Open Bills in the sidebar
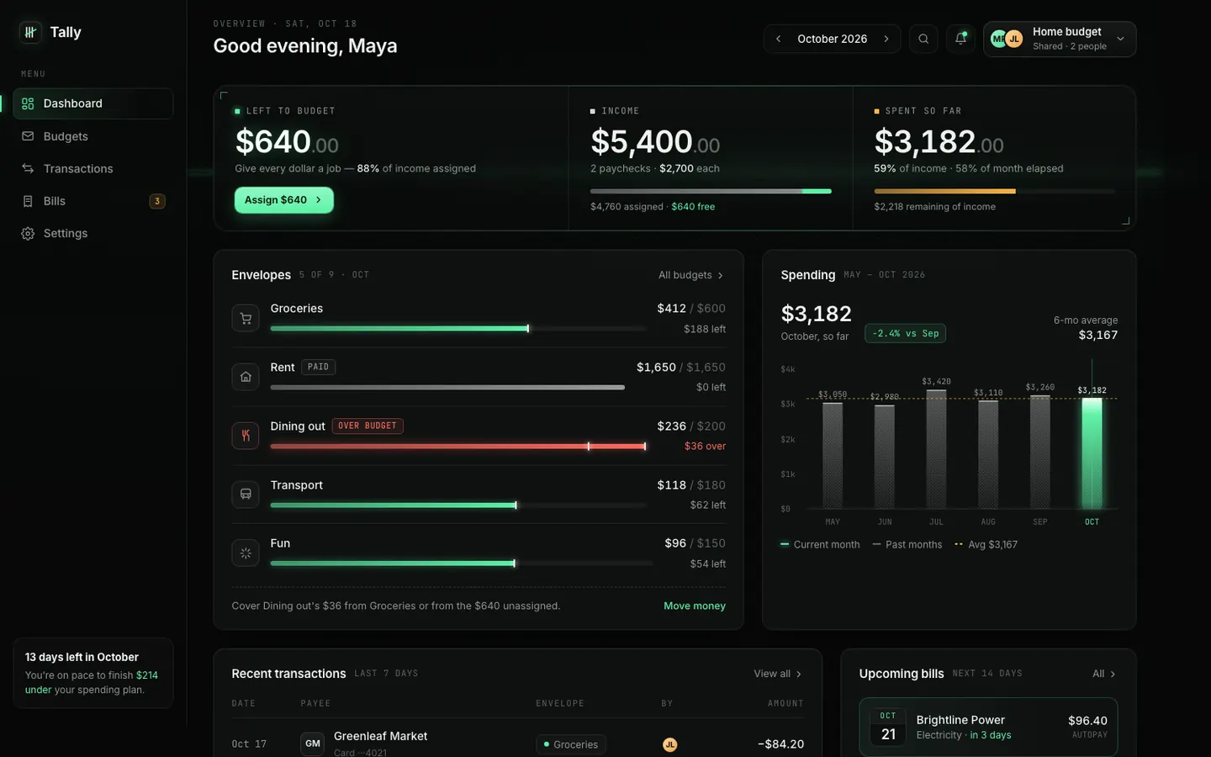1211x757 pixels. point(93,201)
